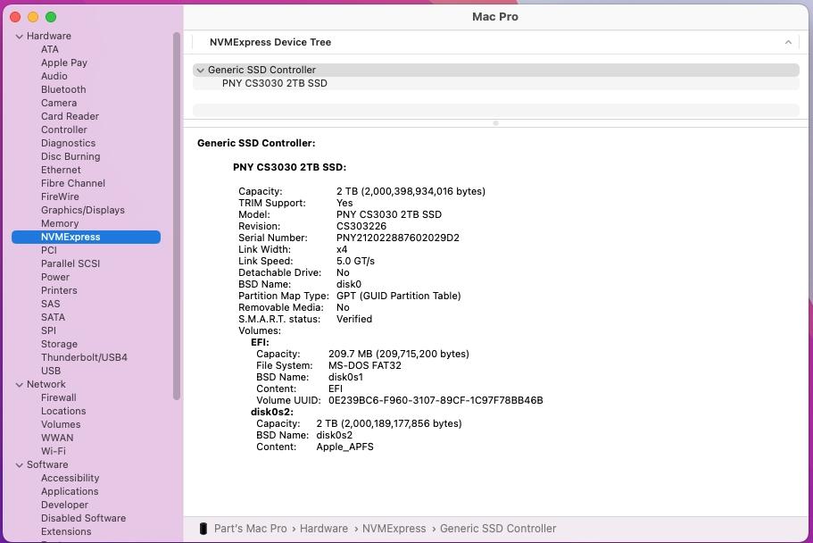
Task: Select the Disabled Software entry
Action: pyautogui.click(x=83, y=518)
